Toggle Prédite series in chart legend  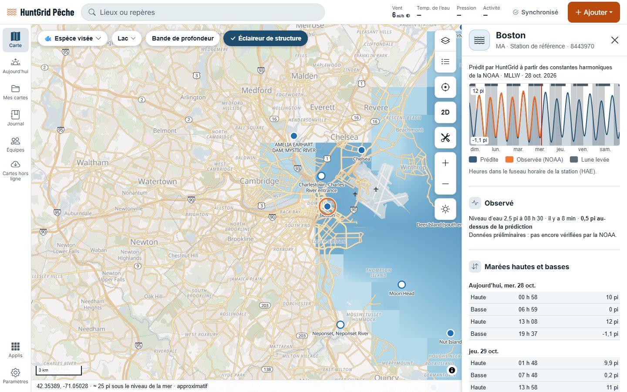484,159
